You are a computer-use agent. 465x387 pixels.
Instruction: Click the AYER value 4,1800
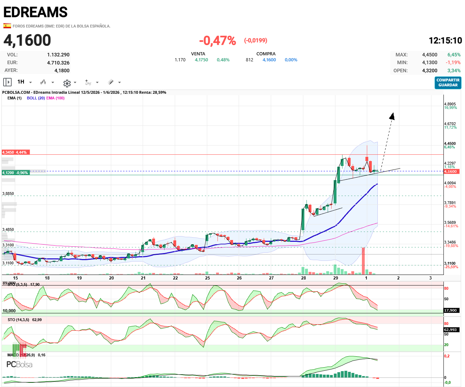[62, 70]
